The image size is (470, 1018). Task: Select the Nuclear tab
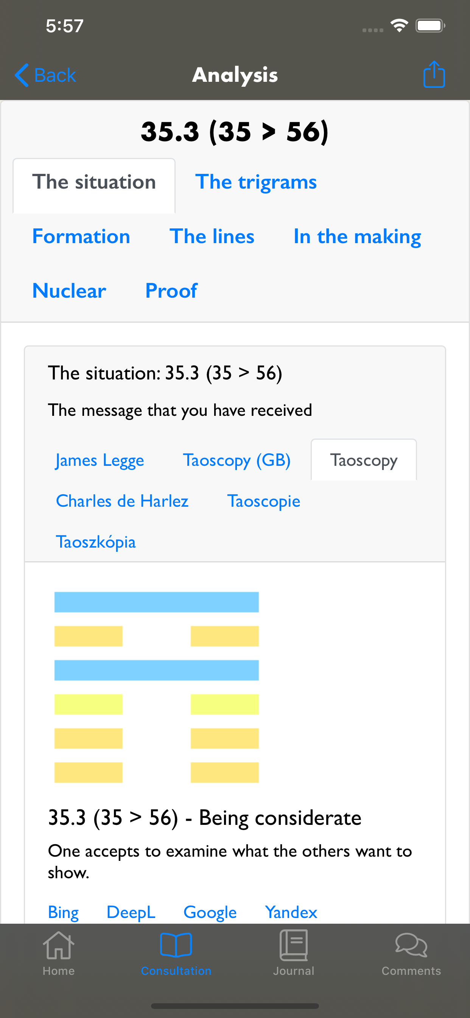tap(69, 291)
